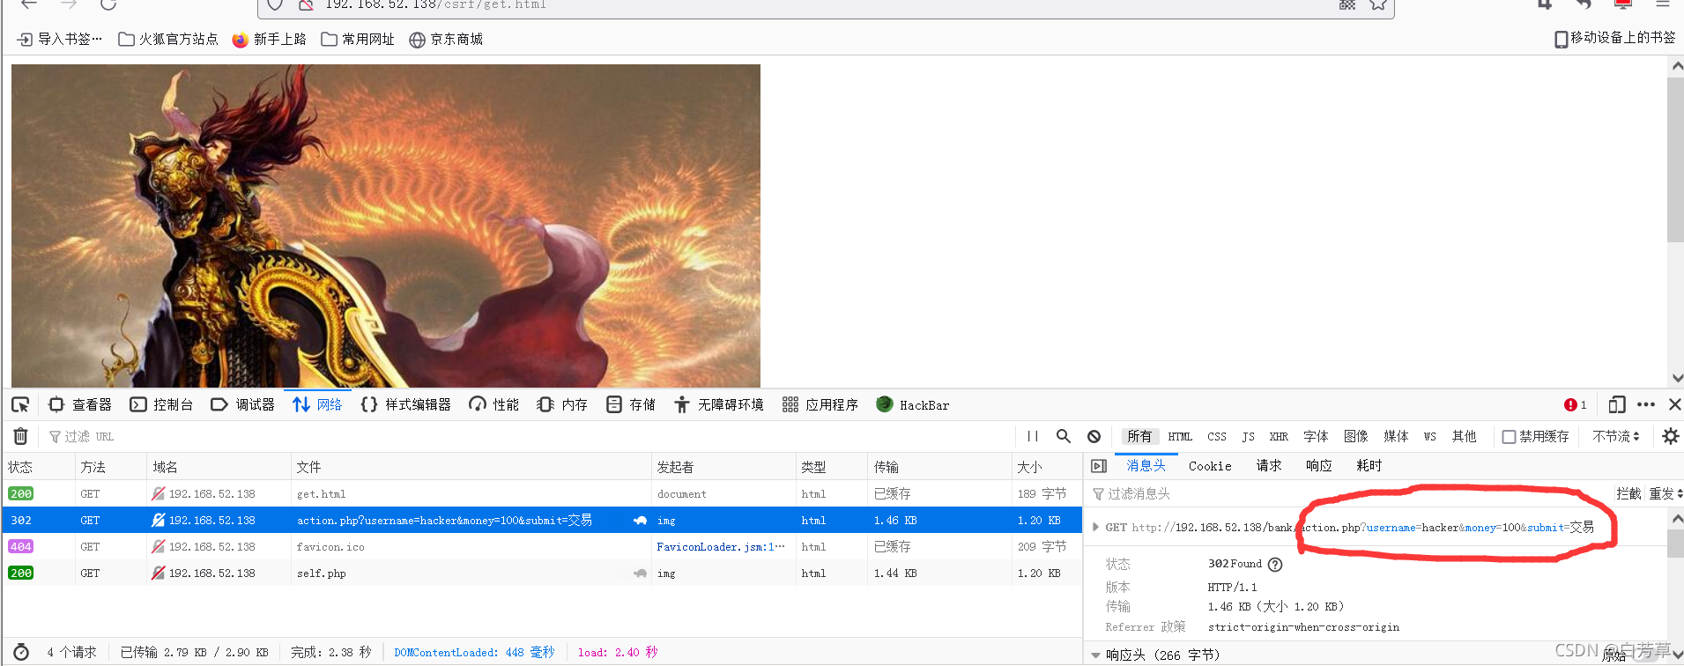Open the 不节流 throttling dropdown
The image size is (1684, 666).
pos(1616,436)
